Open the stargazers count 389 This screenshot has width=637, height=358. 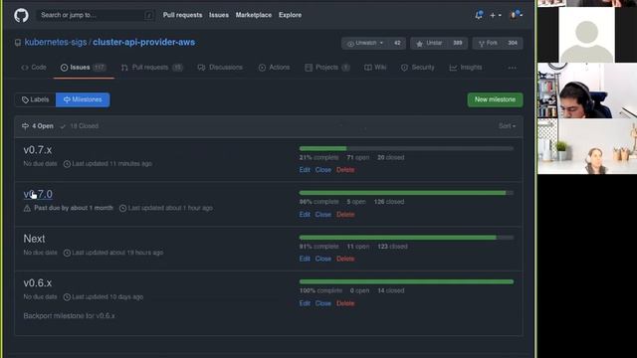[x=458, y=43]
